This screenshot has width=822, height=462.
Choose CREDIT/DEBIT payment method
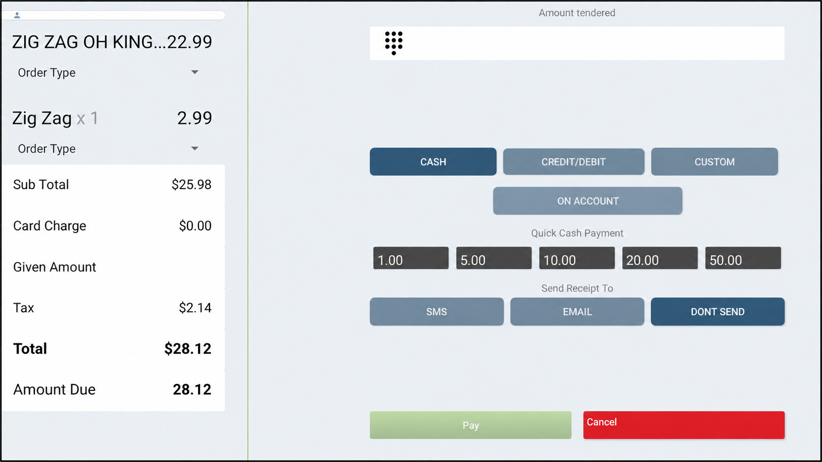click(574, 162)
